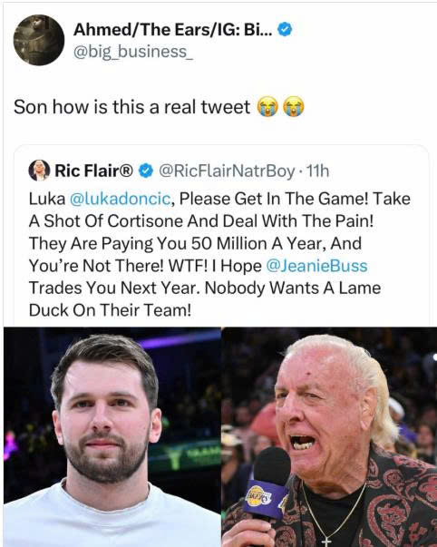The image size is (437, 547).
Task: Click Ahmed's blue verified badge
Action: point(285,30)
